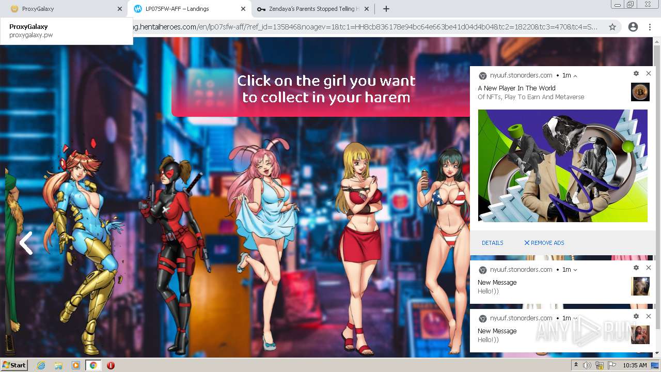Viewport: 661px width, 372px height.
Task: Open the Chrome three-dot menu
Action: [x=650, y=27]
